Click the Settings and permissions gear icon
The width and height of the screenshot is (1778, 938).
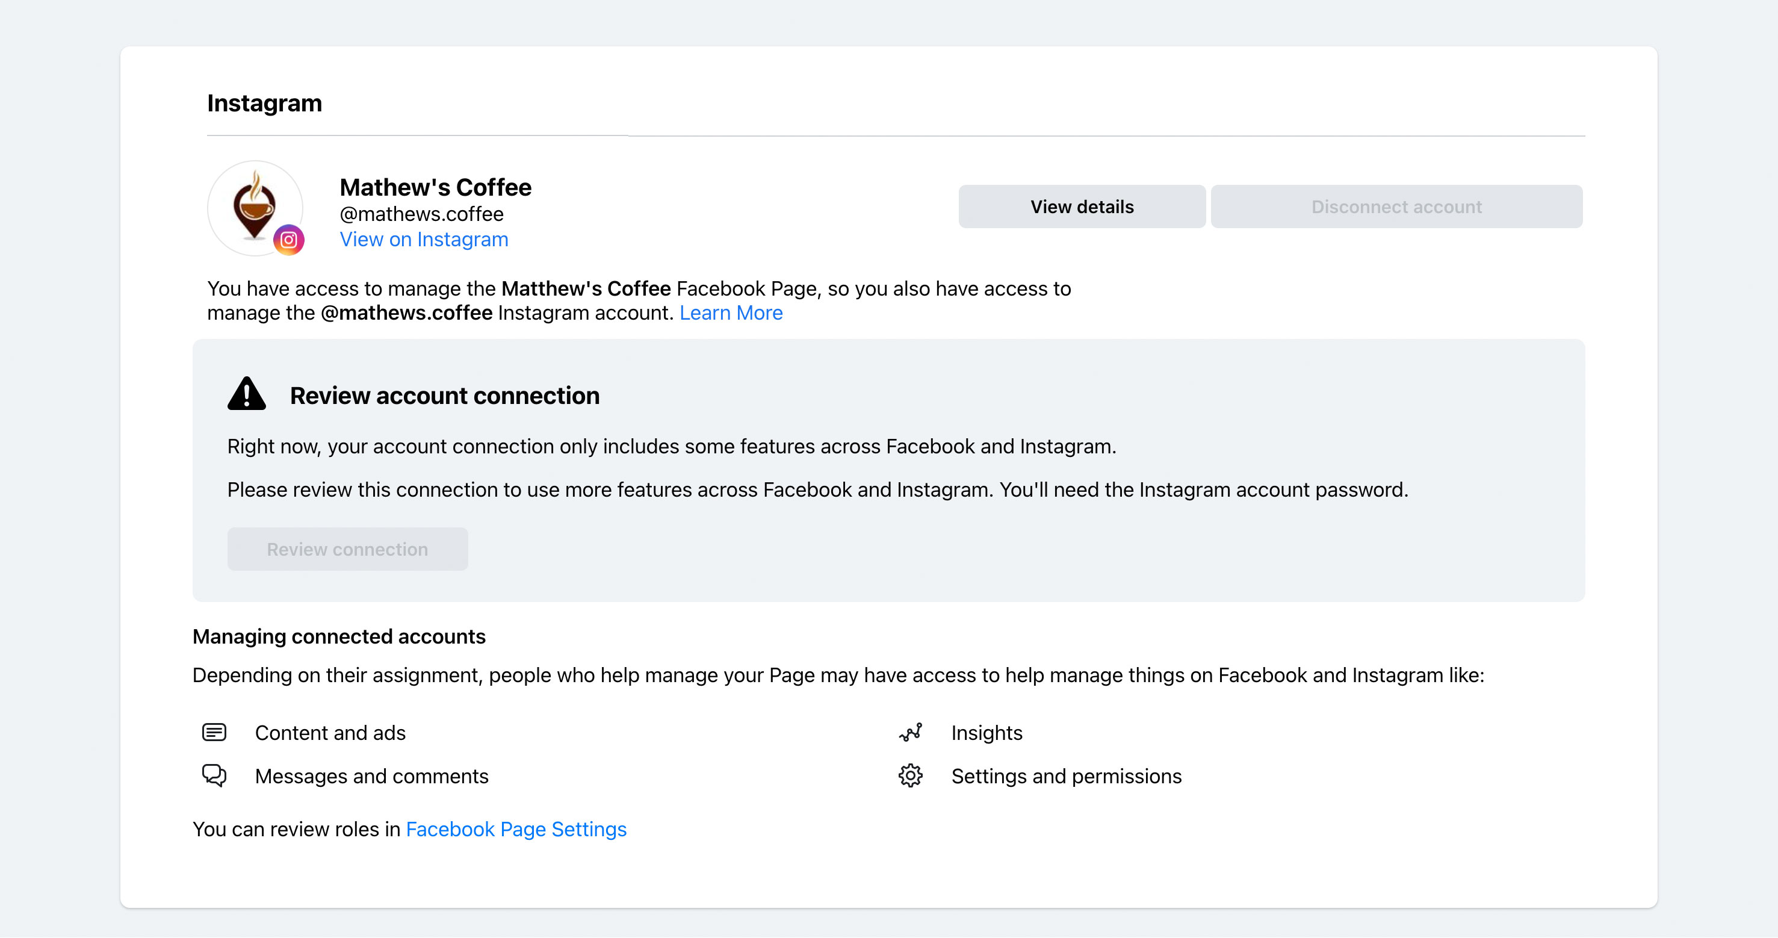tap(911, 776)
